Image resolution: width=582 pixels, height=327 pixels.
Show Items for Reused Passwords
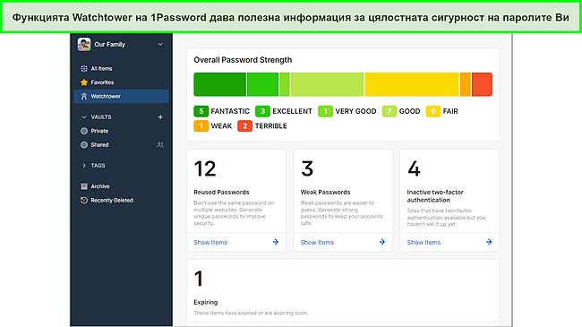pyautogui.click(x=210, y=242)
